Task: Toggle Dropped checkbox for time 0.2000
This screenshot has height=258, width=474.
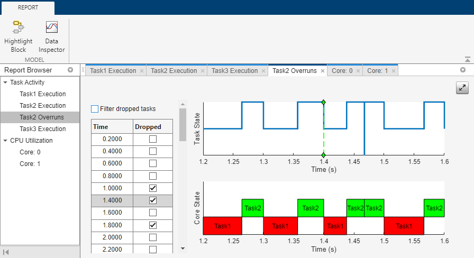Action: (x=153, y=139)
